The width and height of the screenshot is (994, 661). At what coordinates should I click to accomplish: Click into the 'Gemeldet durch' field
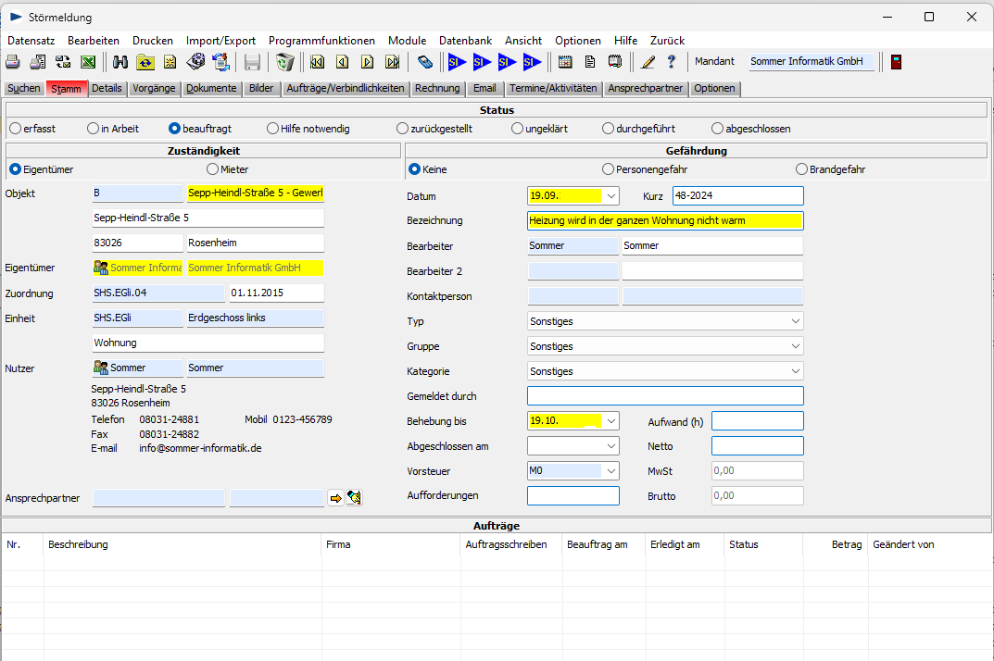(665, 396)
